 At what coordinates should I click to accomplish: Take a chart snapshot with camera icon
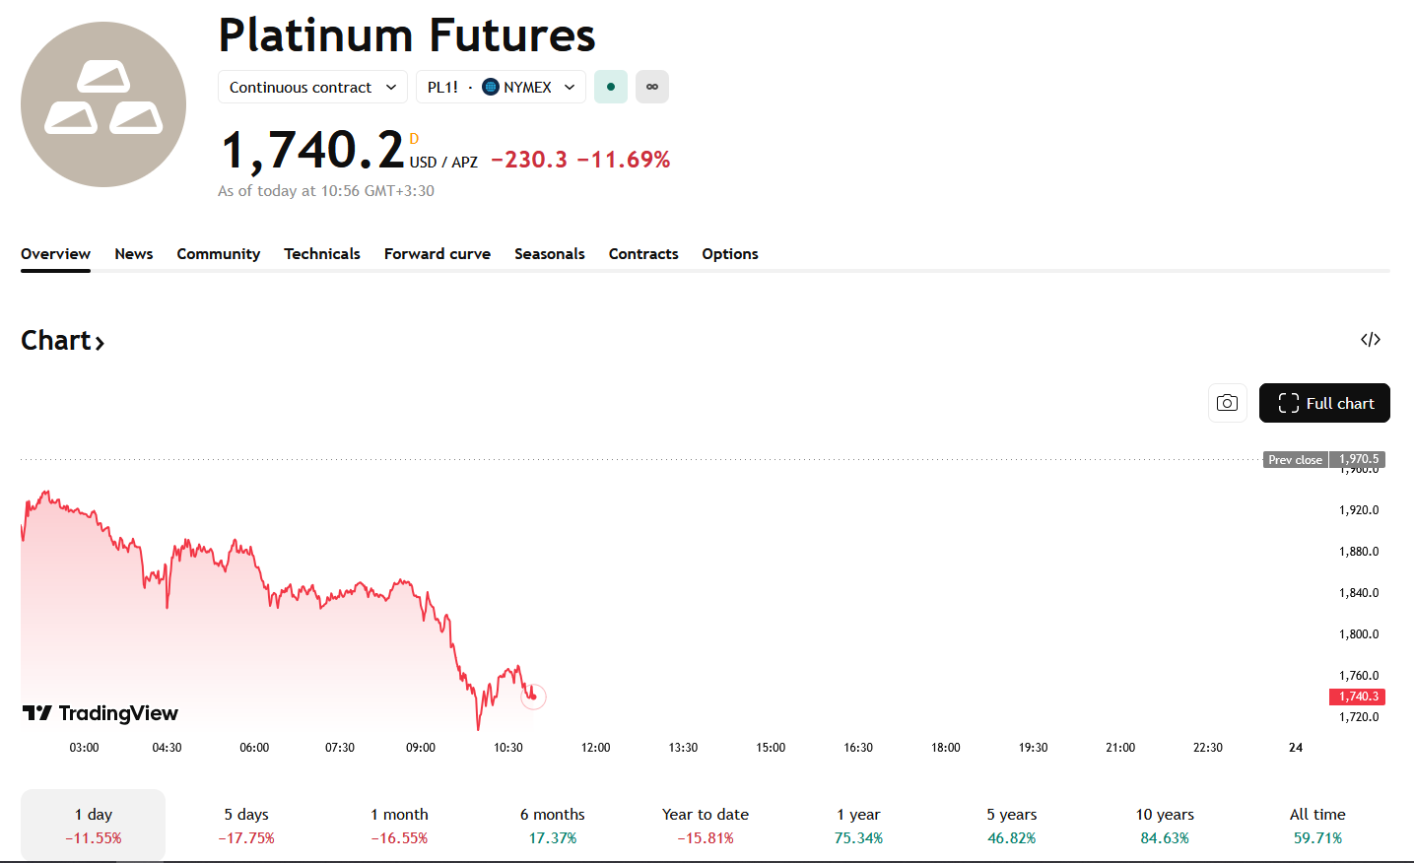1227,403
